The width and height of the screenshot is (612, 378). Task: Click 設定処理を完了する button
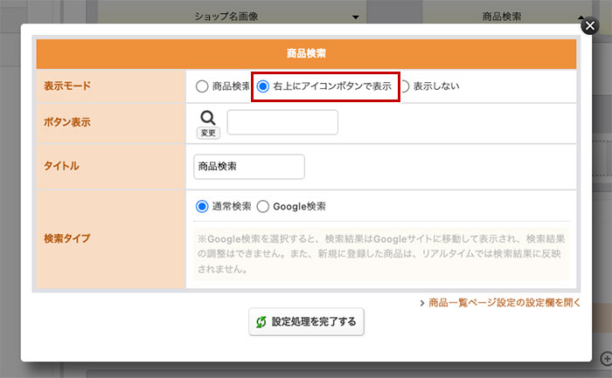click(x=306, y=321)
